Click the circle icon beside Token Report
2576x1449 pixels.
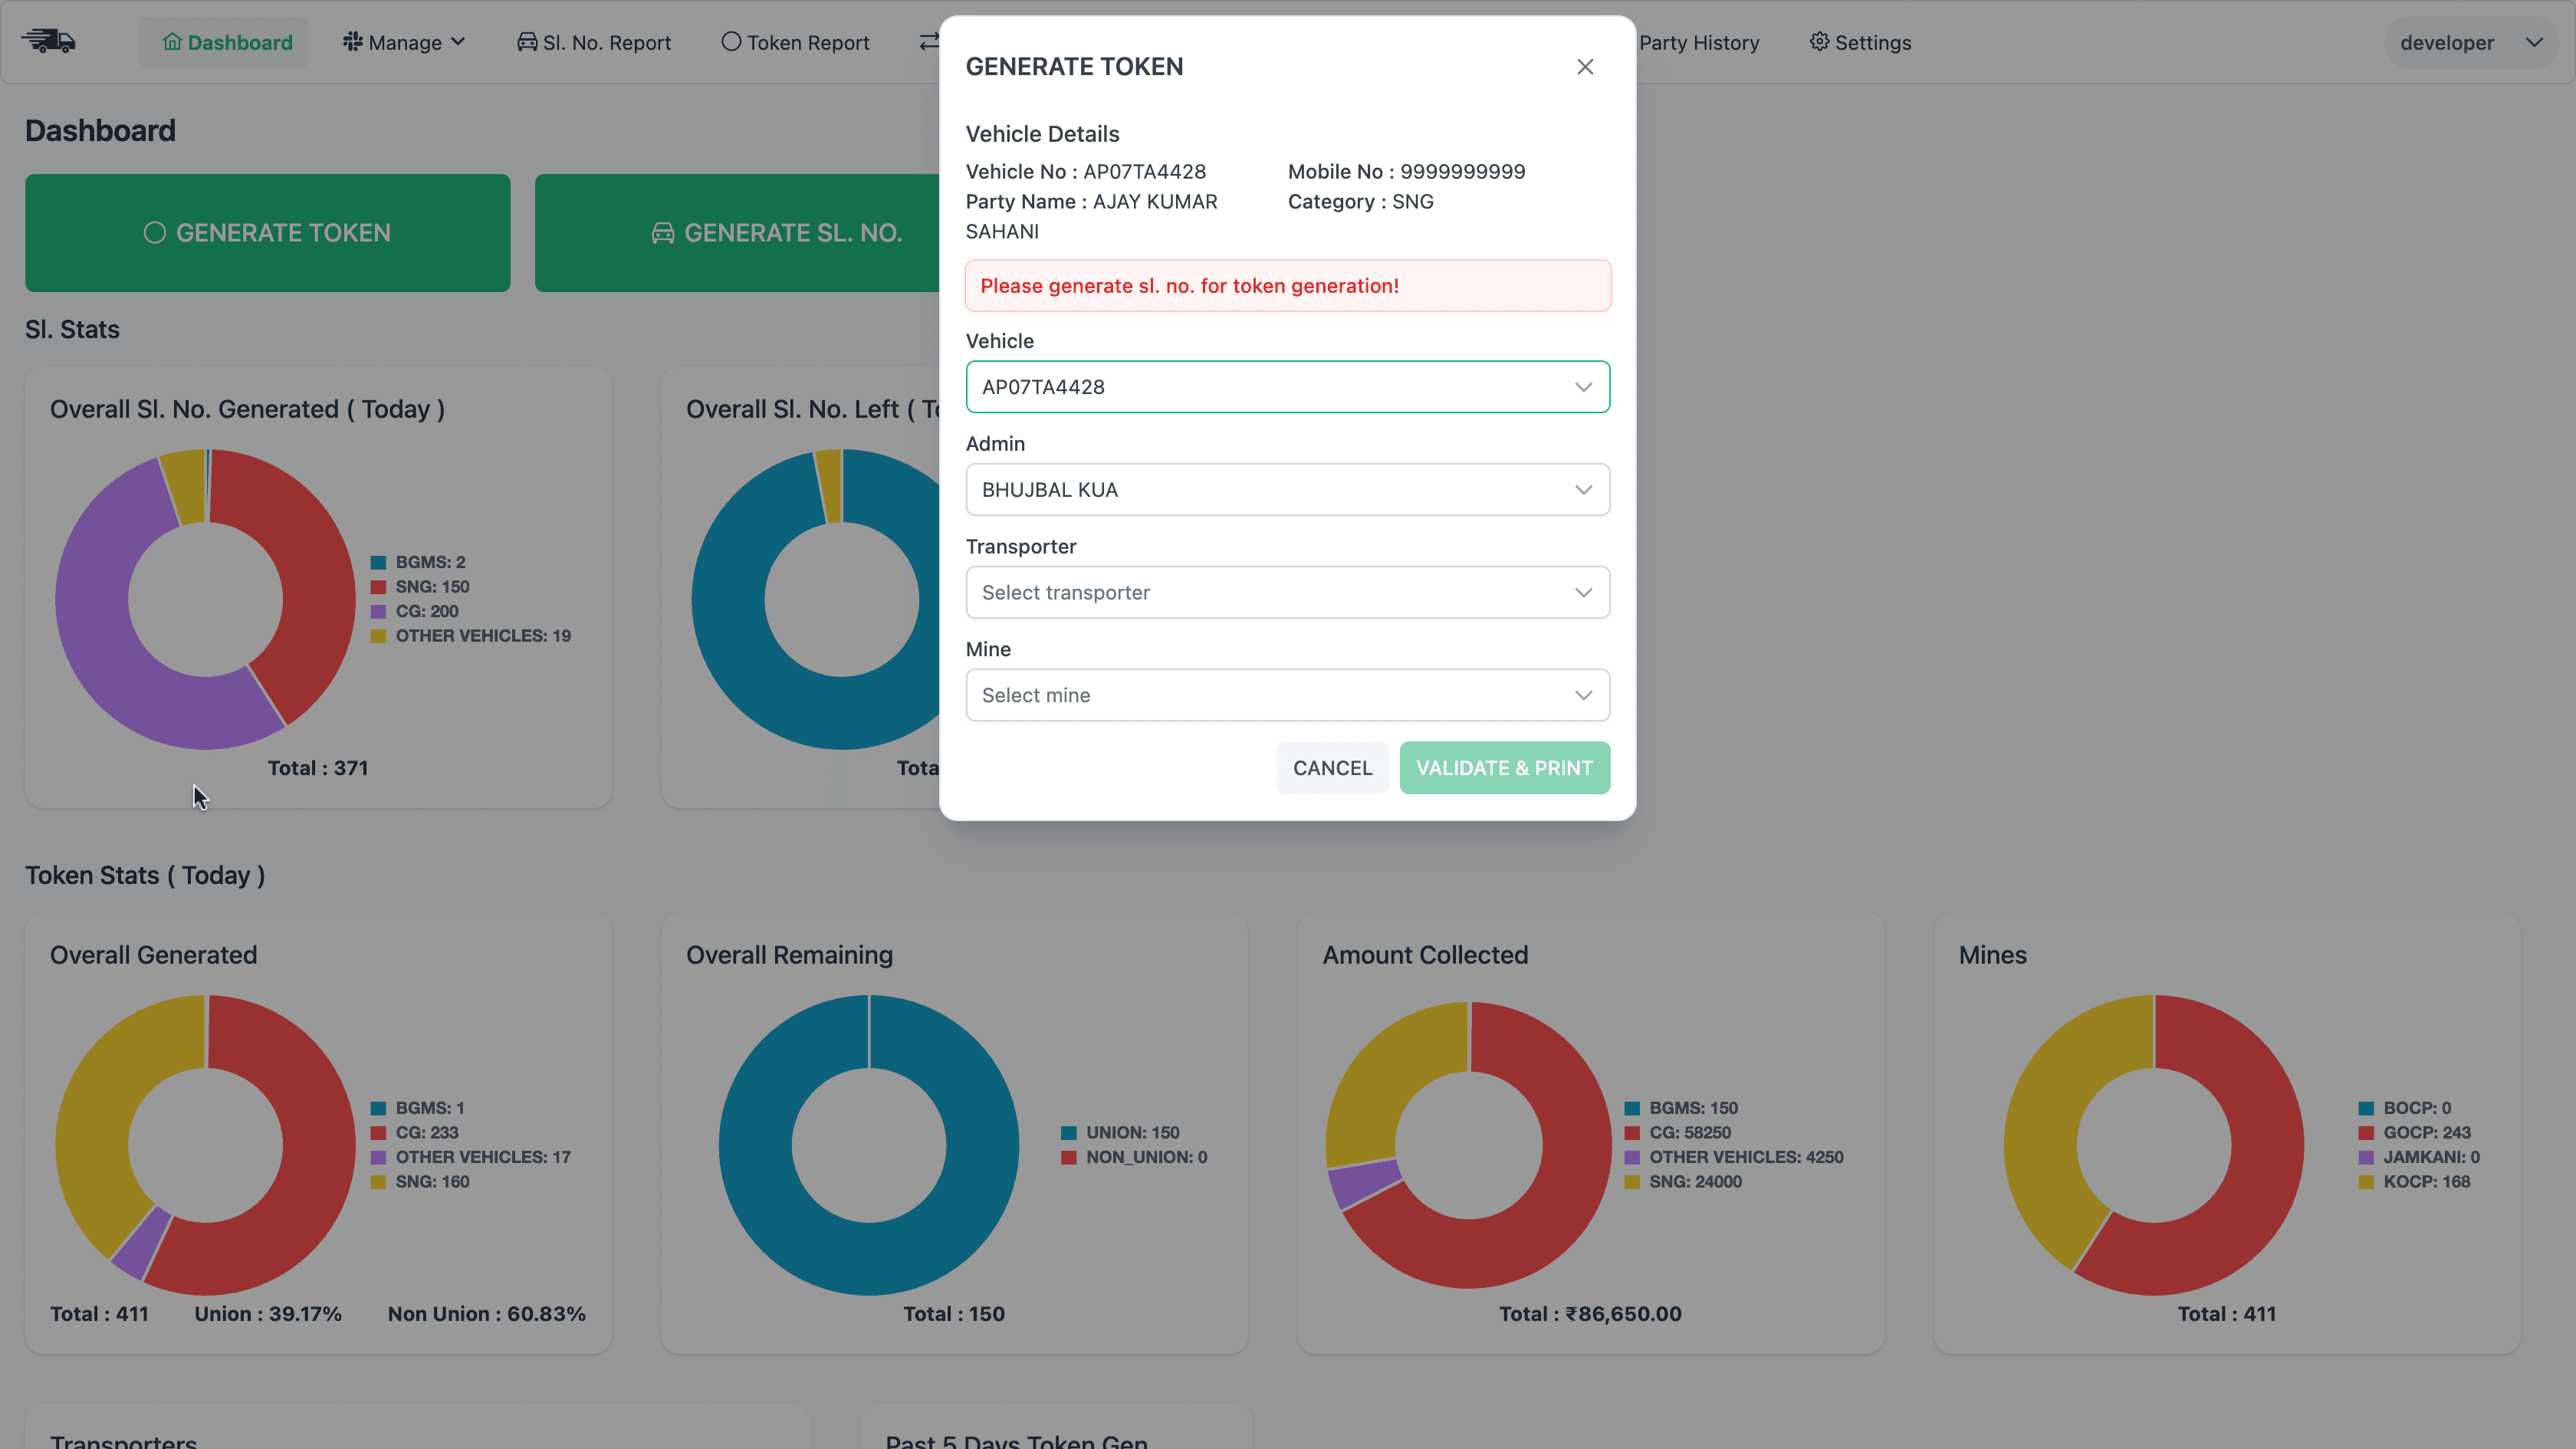tap(732, 42)
